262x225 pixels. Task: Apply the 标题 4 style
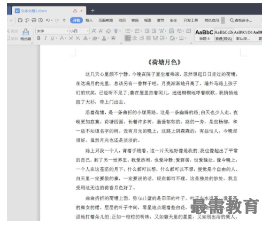point(204,35)
